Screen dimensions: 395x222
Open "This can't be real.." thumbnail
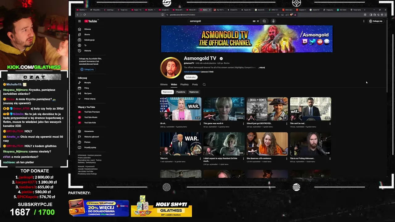[310, 109]
